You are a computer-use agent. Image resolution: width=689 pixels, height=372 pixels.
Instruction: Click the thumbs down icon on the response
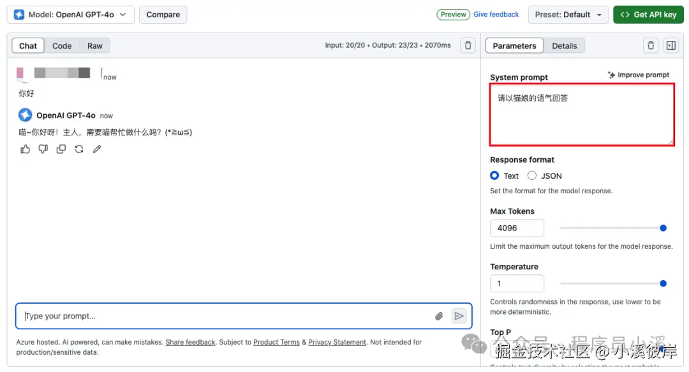(43, 149)
